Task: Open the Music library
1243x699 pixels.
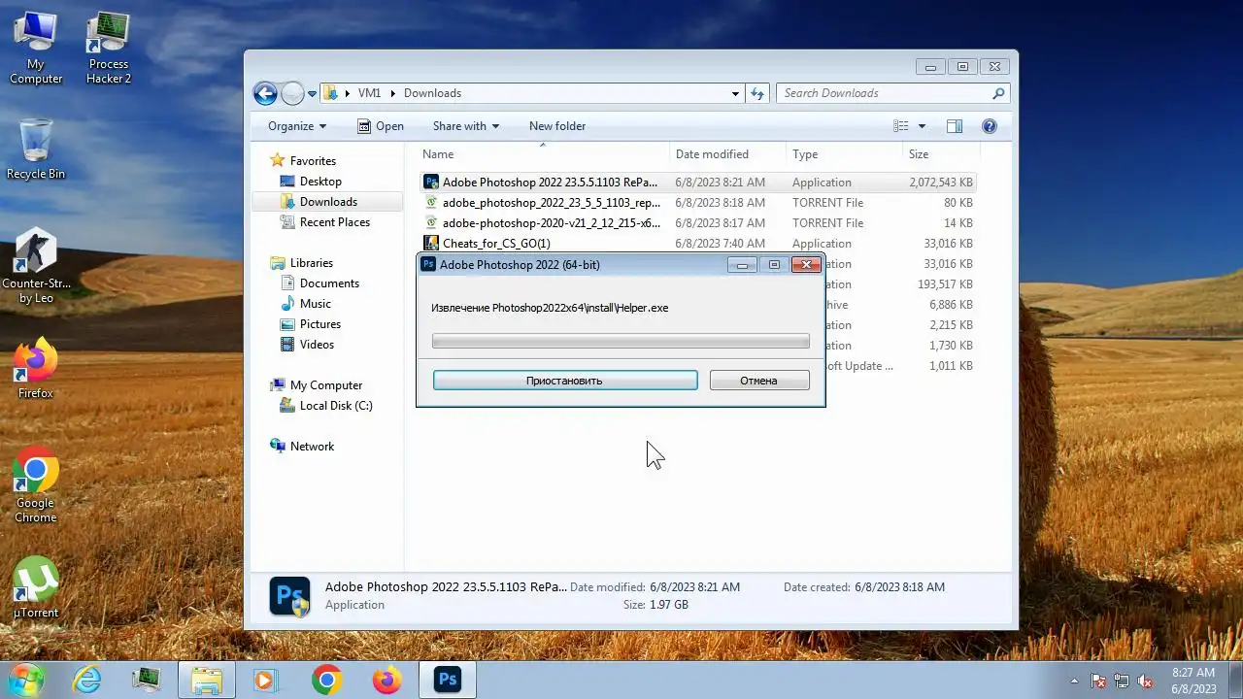Action: [x=316, y=304]
